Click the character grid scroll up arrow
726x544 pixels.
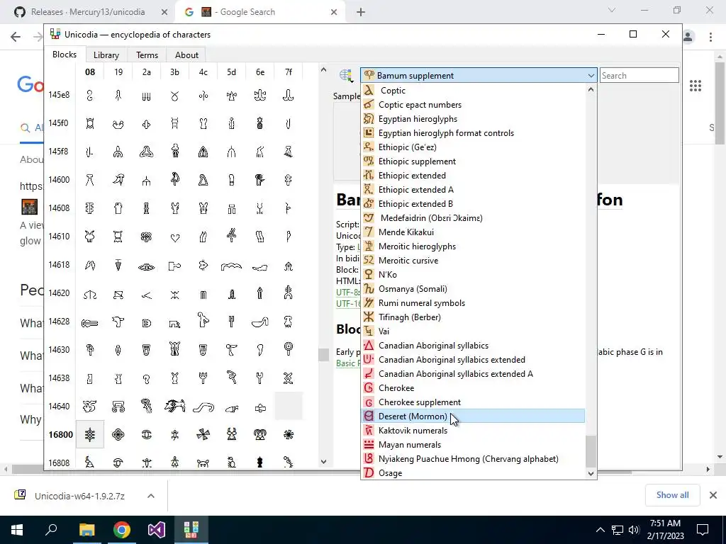(323, 70)
